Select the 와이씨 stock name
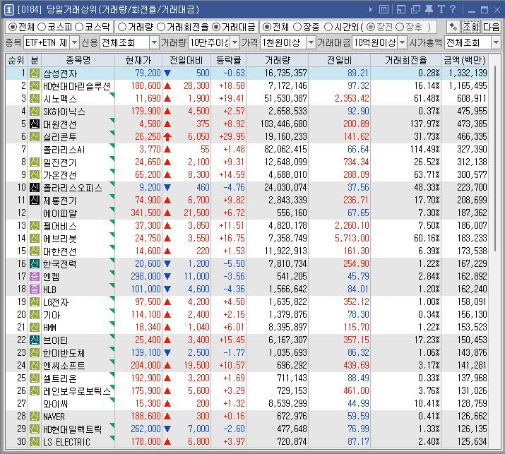This screenshot has width=505, height=454. tap(55, 404)
